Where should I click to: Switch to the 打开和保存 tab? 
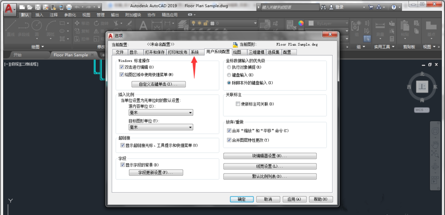[x=155, y=52]
